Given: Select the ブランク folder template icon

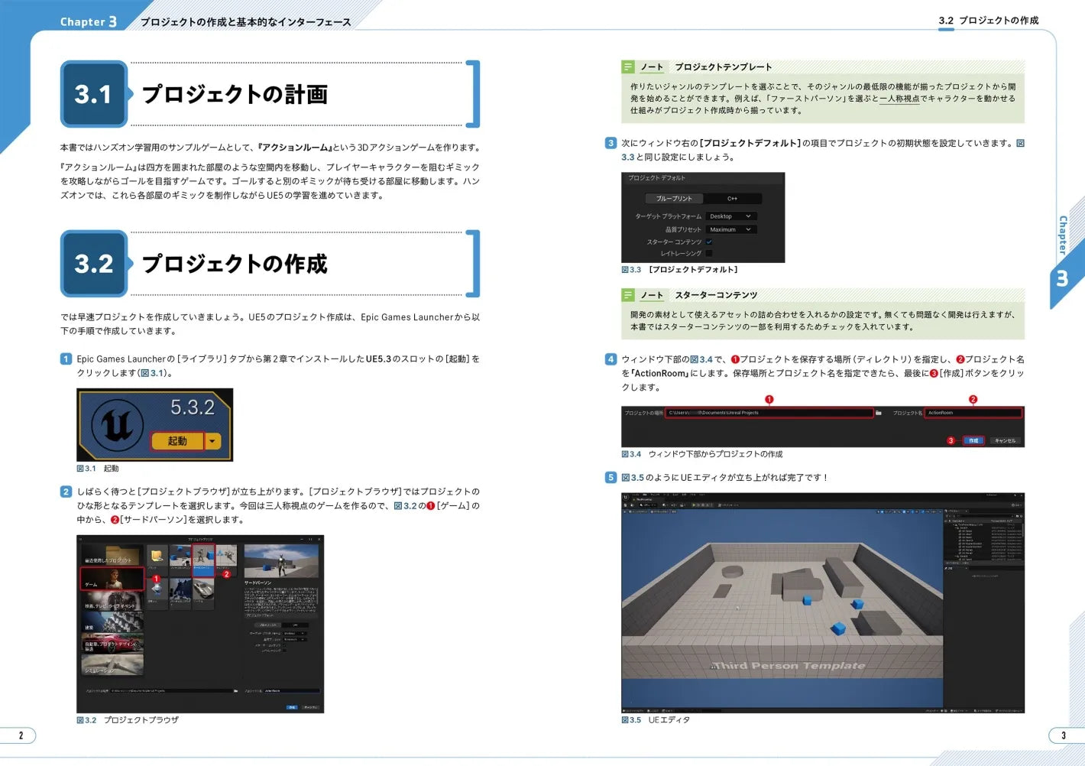Looking at the screenshot, I should [157, 558].
